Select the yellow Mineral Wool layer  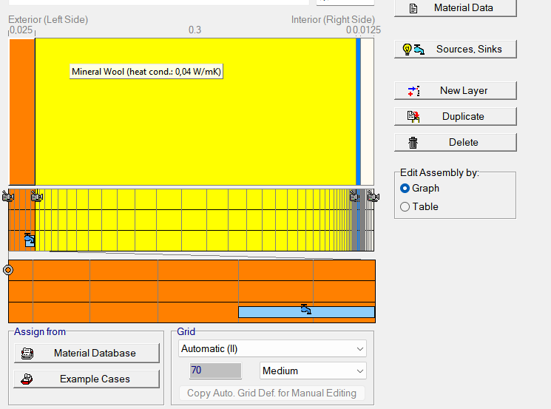(x=195, y=112)
